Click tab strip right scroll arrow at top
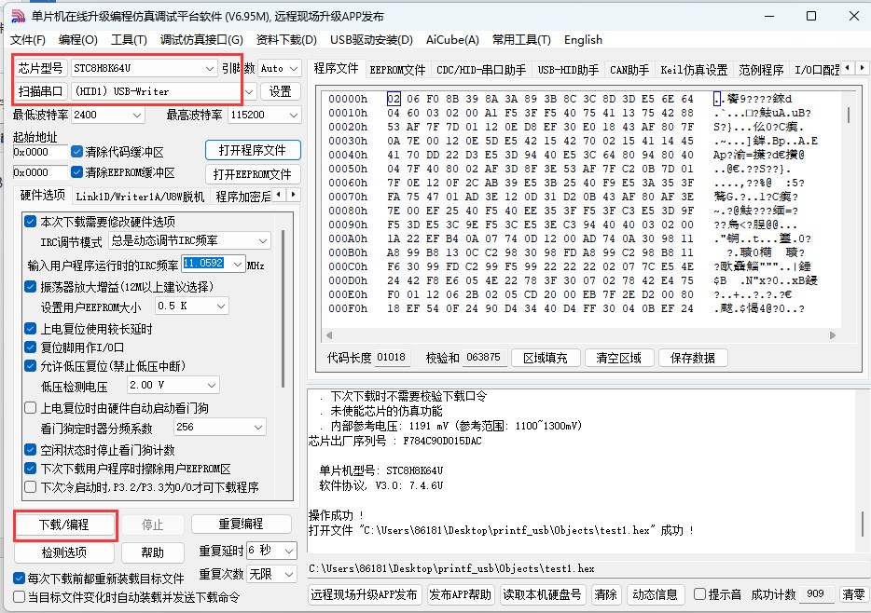This screenshot has height=613, width=871. 862,68
